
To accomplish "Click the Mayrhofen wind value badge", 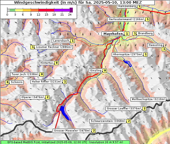I will point(127,34).
